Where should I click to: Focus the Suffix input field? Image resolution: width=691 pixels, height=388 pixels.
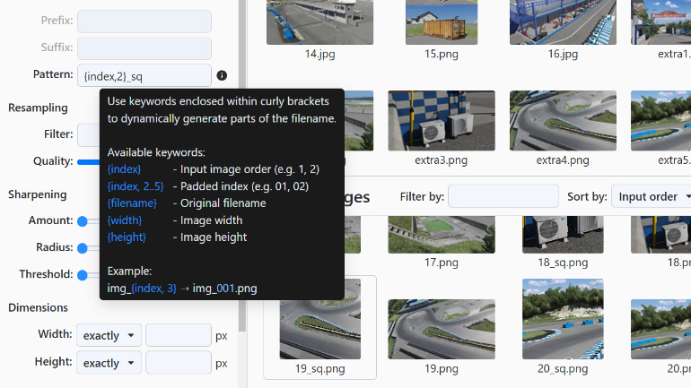tap(144, 48)
